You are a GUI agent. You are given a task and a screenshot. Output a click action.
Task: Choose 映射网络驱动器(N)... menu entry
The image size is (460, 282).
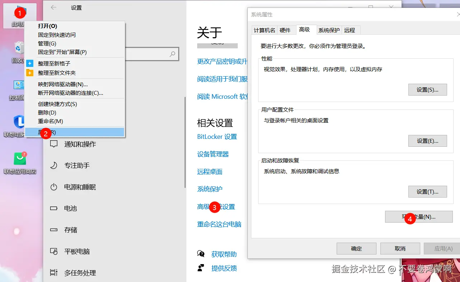tap(75, 84)
